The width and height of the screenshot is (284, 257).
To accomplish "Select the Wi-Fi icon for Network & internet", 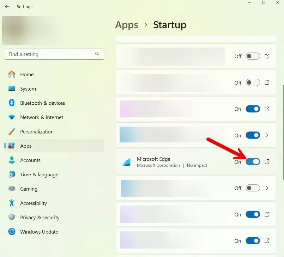I will pyautogui.click(x=12, y=117).
